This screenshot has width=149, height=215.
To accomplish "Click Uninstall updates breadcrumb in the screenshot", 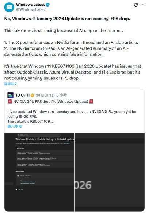I will tap(66, 139).
